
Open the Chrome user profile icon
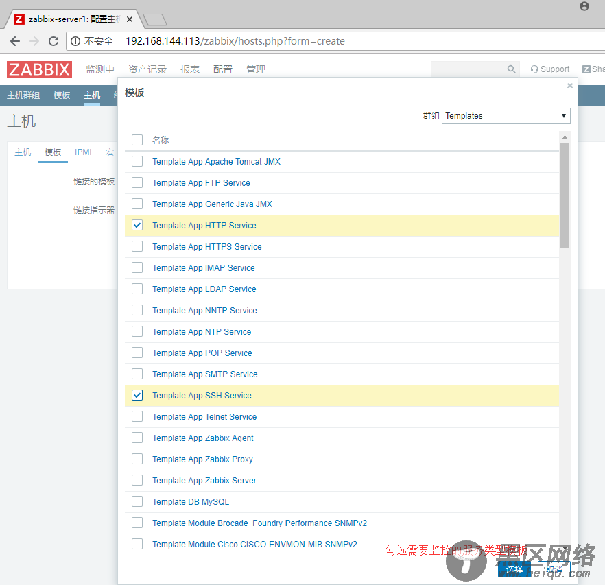(x=584, y=6)
